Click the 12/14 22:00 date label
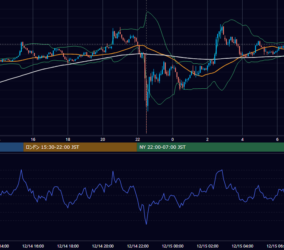This screenshot has width=284, height=250. 138,246
